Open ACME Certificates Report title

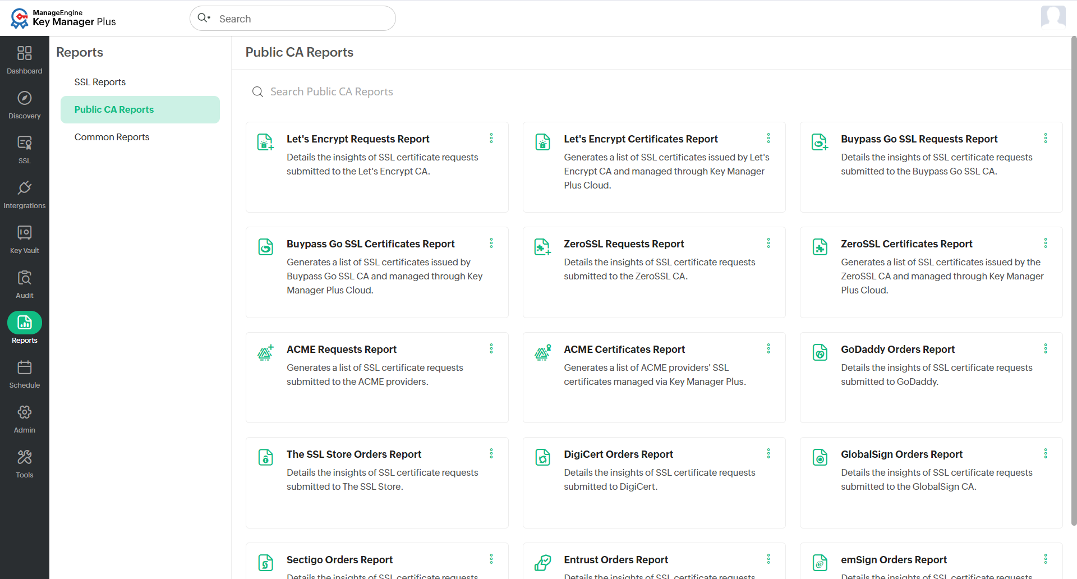click(624, 349)
